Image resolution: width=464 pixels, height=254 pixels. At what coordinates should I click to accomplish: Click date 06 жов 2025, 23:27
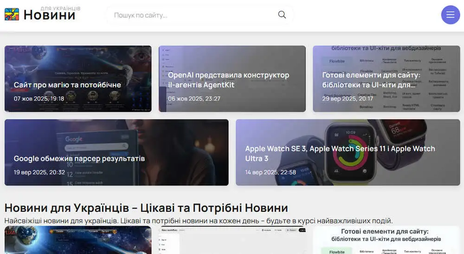[x=194, y=98]
